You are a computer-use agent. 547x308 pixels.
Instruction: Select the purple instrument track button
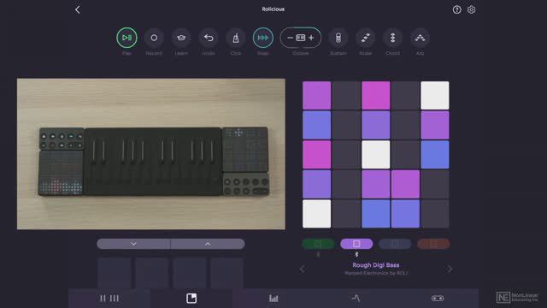(x=356, y=244)
